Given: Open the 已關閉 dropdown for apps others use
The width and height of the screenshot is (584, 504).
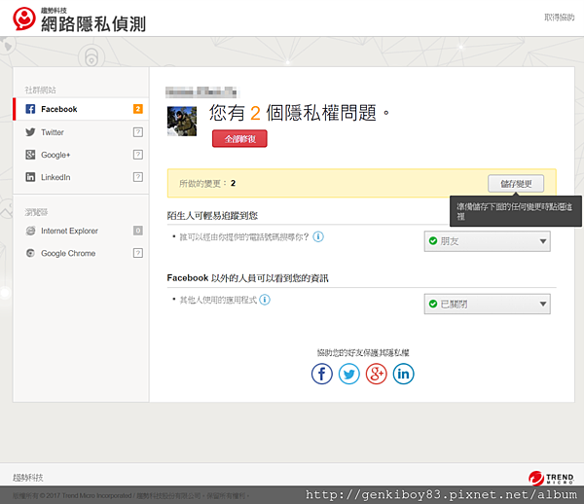Looking at the screenshot, I should [x=488, y=305].
